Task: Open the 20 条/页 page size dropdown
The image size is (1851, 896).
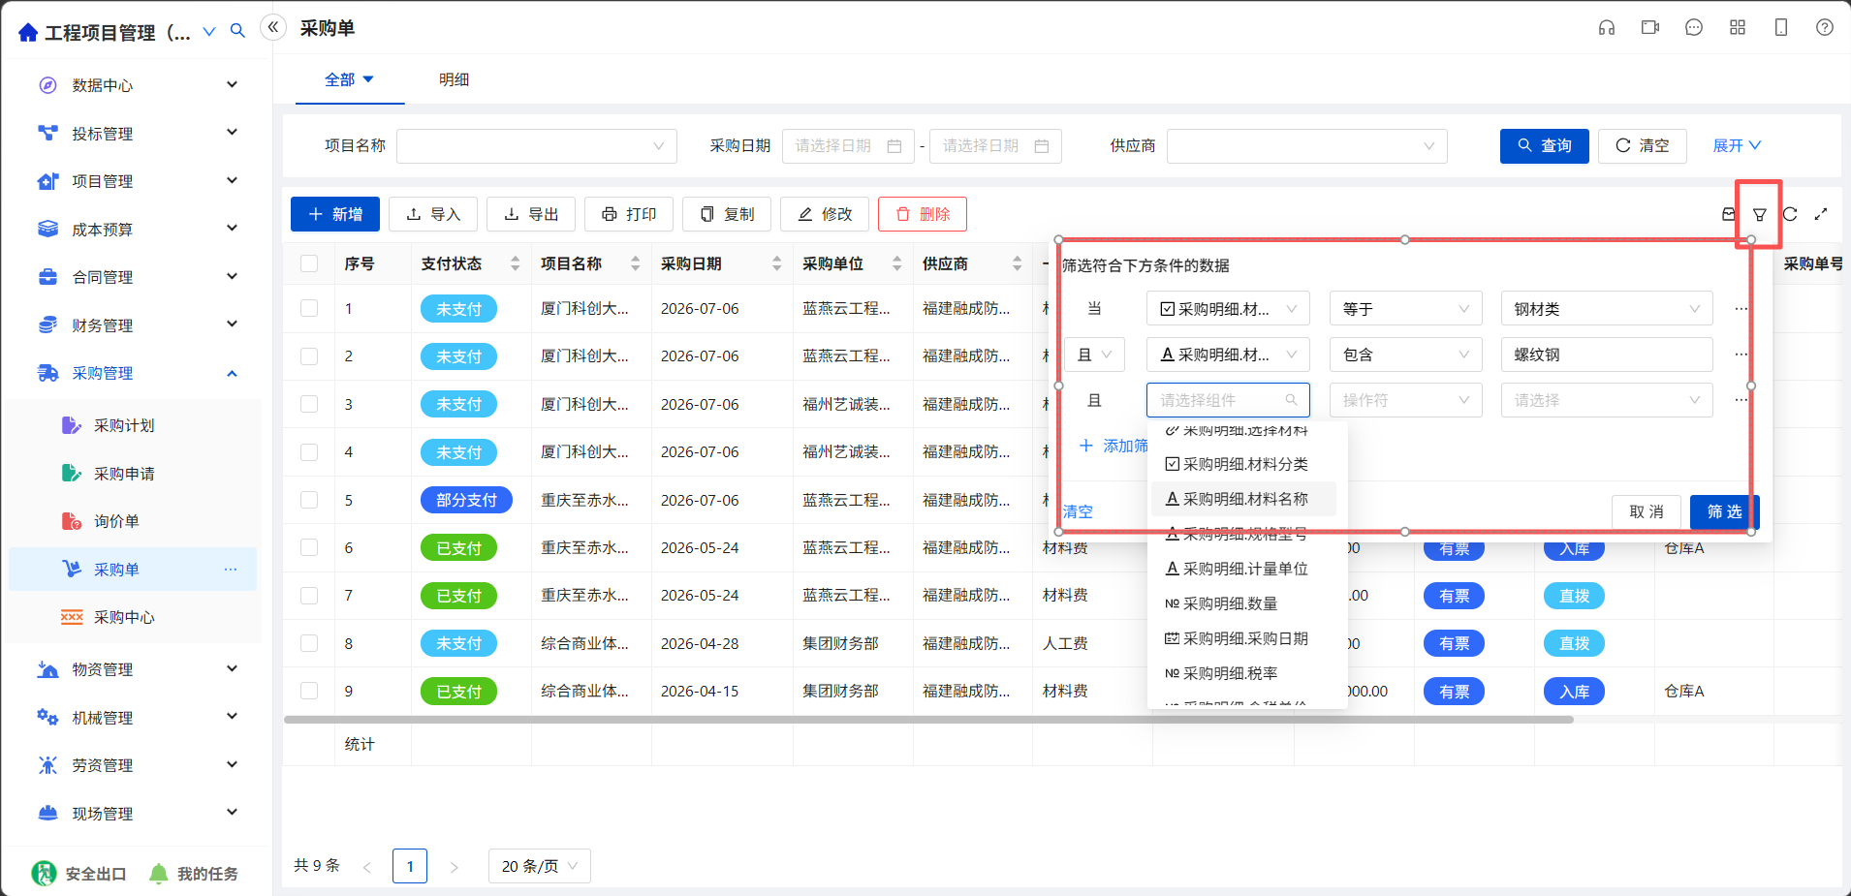Action: [x=540, y=867]
